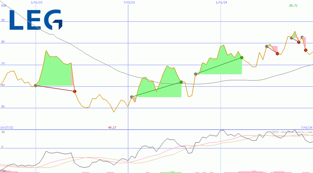Image resolution: width=313 pixels, height=173 pixels.
Task: Click the 7/03/23 date label
Action: tap(129, 2)
